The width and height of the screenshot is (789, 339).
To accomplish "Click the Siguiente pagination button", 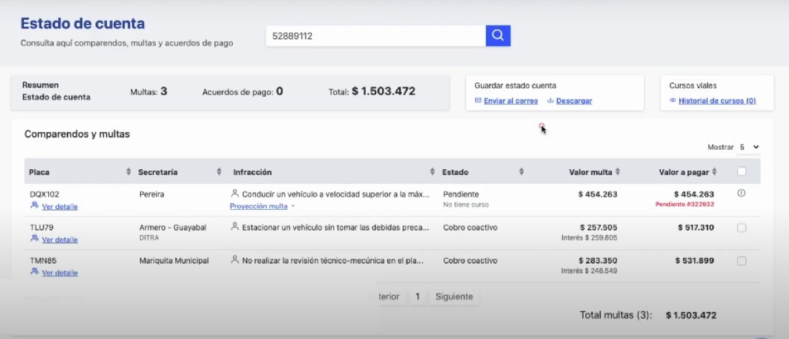I will point(454,296).
